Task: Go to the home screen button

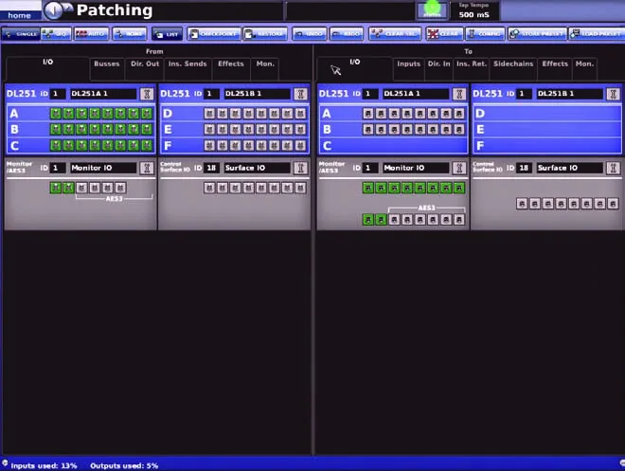Action: click(20, 15)
